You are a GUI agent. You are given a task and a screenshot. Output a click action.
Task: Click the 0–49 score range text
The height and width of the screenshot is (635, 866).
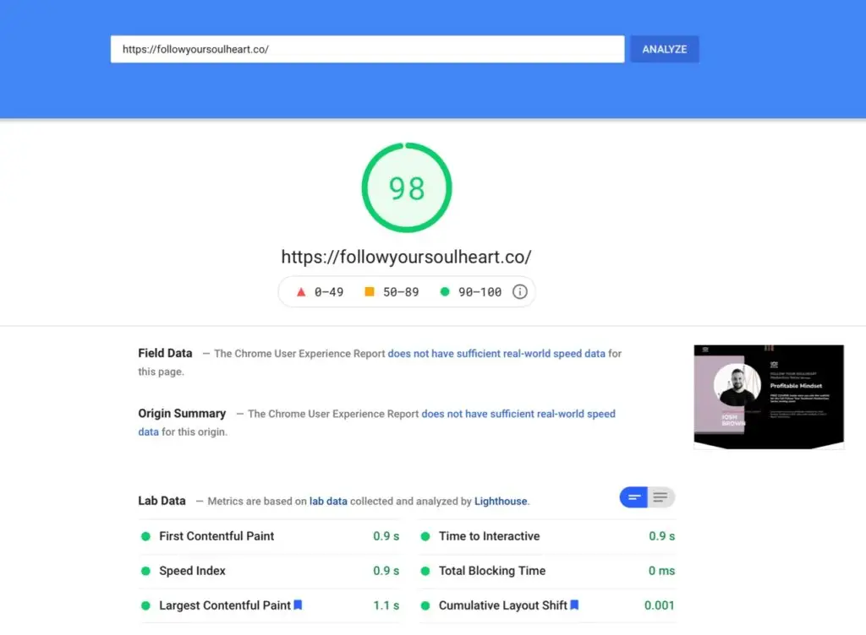tap(329, 292)
